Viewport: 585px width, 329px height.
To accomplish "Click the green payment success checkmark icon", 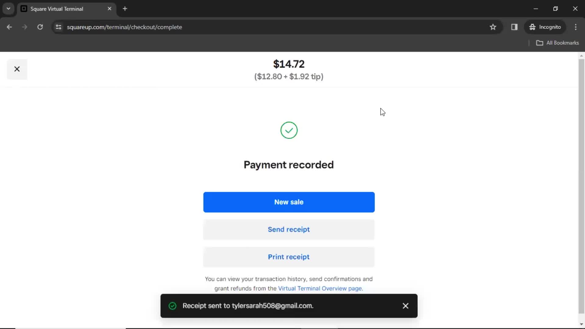I will coord(289,130).
